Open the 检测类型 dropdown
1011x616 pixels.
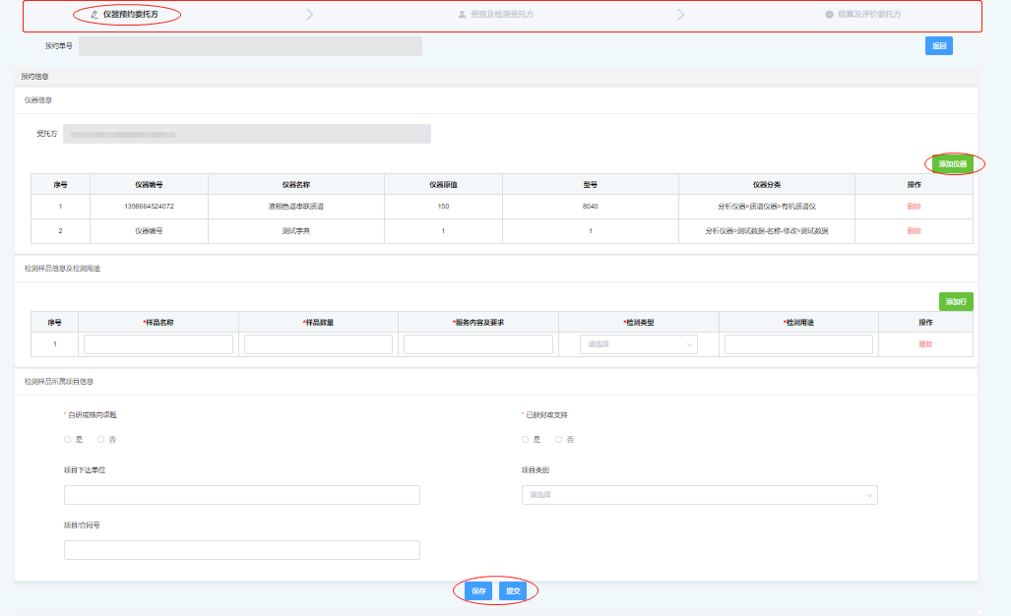[x=638, y=344]
